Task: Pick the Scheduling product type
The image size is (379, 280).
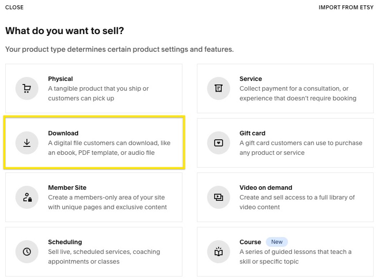Action: coord(93,252)
